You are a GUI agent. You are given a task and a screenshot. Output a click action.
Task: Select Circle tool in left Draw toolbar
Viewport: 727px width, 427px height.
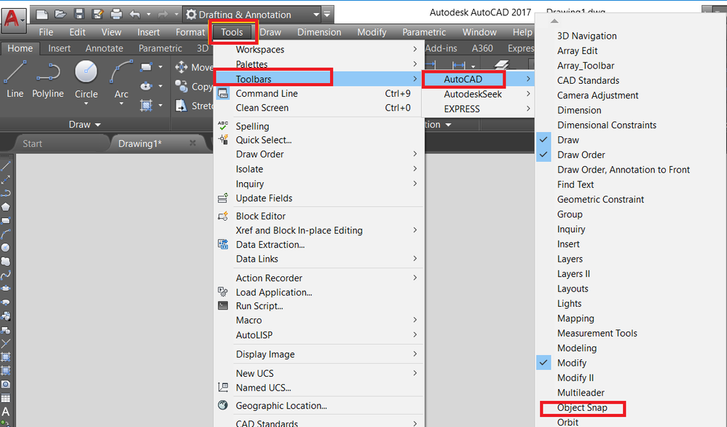coord(6,248)
